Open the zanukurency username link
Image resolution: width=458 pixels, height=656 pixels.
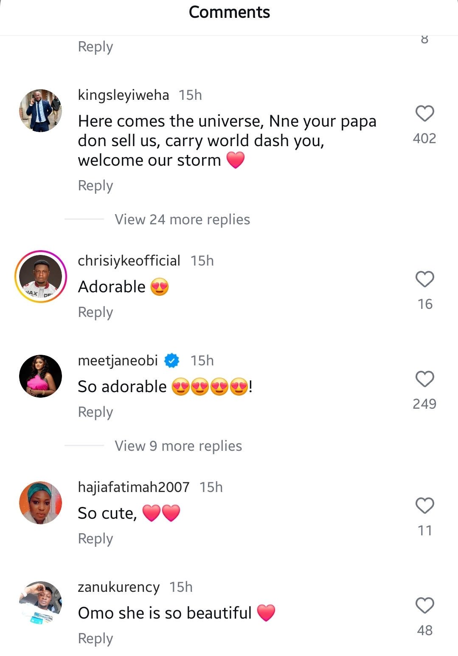(118, 587)
